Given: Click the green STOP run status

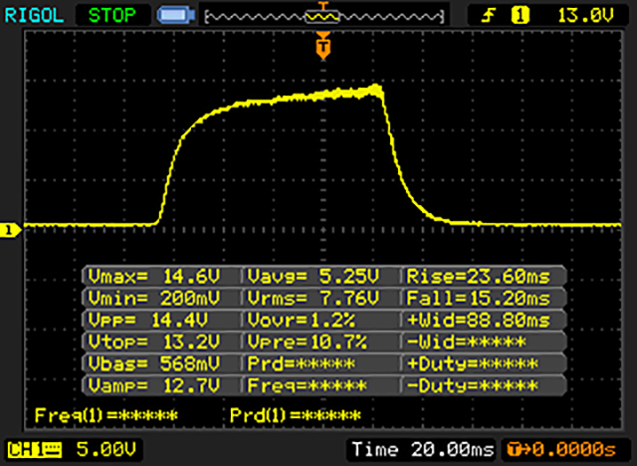Looking at the screenshot, I should point(111,16).
